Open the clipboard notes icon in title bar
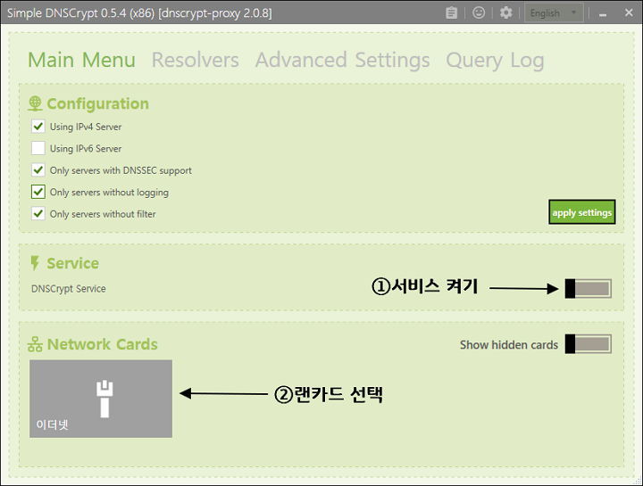This screenshot has height=486, width=643. pos(451,13)
